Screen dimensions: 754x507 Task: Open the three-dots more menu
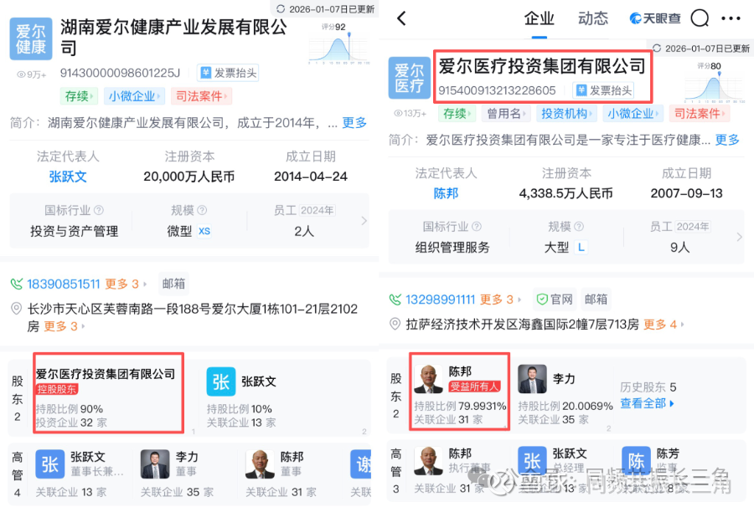(731, 18)
